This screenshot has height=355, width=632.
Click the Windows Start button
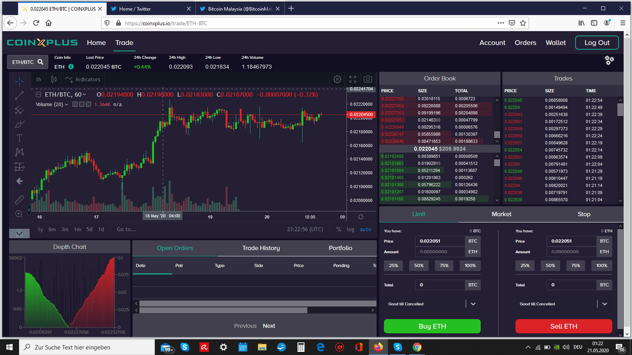[9, 347]
